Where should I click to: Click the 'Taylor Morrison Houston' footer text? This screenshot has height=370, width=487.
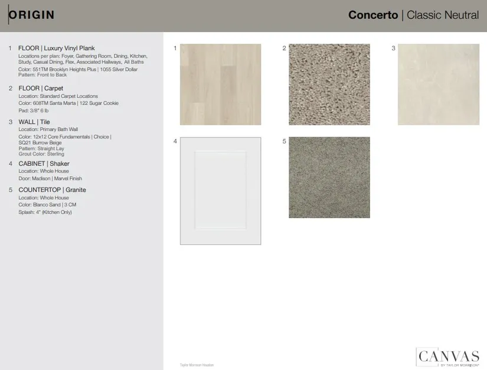tap(197, 365)
